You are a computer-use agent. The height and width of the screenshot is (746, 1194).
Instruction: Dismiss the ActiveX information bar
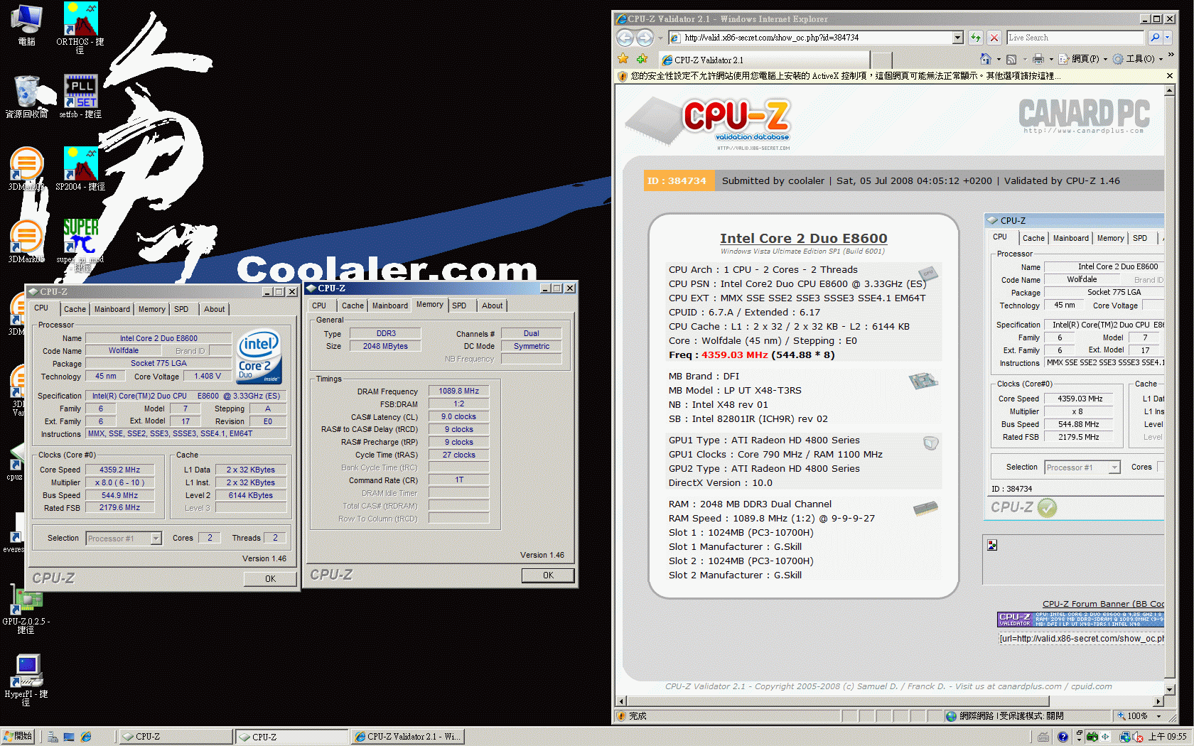tap(1170, 75)
